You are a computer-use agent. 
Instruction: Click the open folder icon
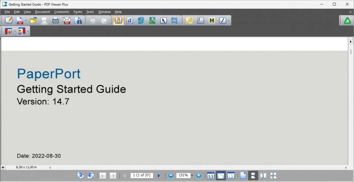pos(33,20)
